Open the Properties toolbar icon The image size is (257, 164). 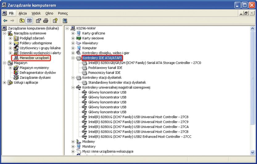(x=39, y=21)
